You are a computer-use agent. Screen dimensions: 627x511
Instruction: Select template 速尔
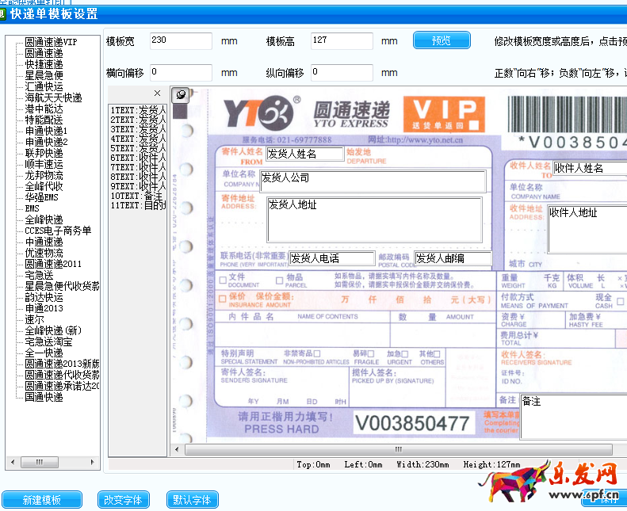pos(34,319)
